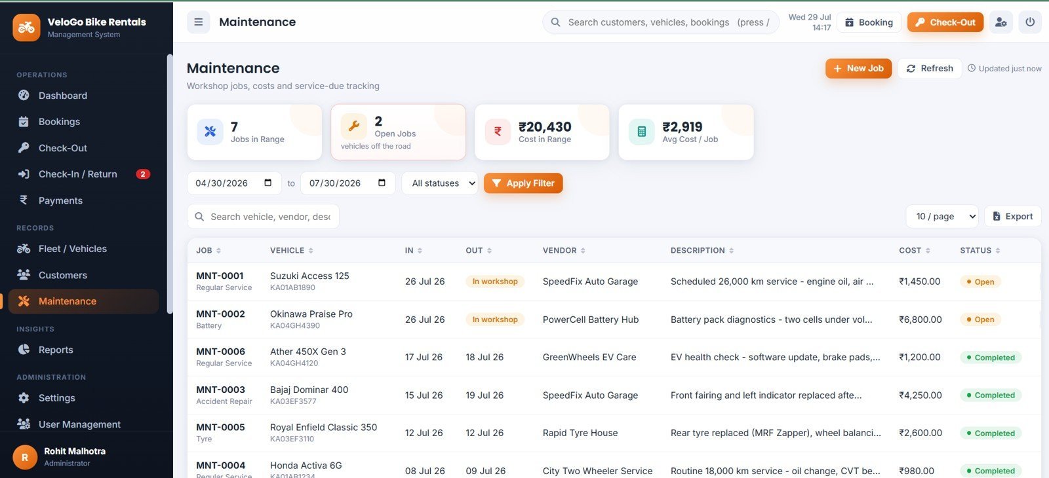Screen dimensions: 1049x478
Task: Click vehicle Royal Enfield Classic 350
Action: click(x=323, y=427)
